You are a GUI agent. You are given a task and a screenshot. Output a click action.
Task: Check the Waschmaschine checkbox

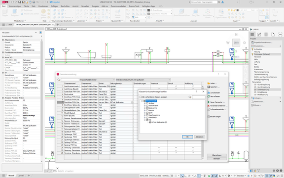tap(147, 115)
